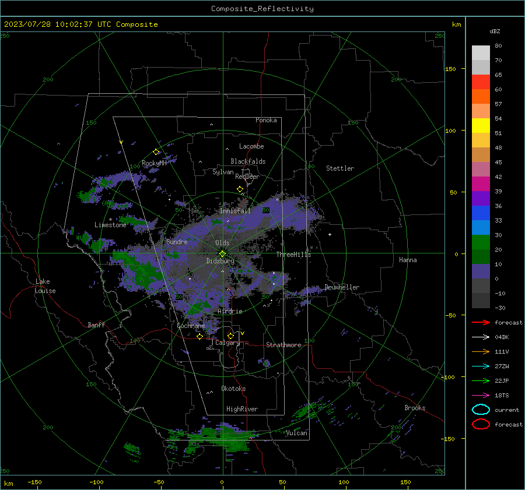Choose the magenta 18TS arrow legend icon
This screenshot has width=525, height=490.
(481, 396)
